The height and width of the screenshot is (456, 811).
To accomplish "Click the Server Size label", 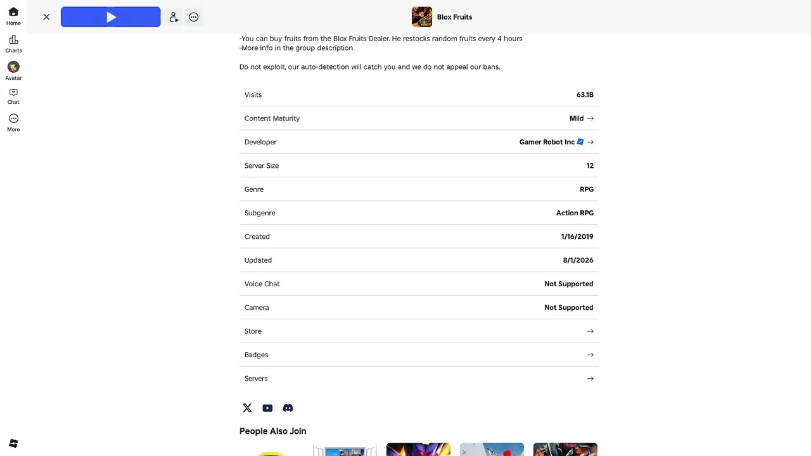I will 262,166.
